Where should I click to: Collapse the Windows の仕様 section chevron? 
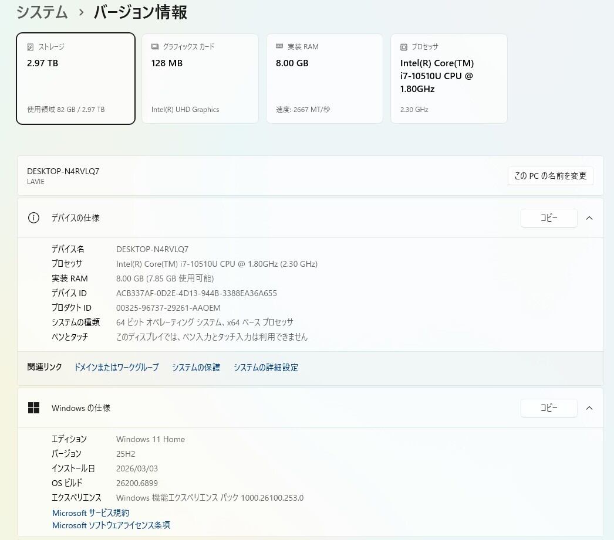click(589, 408)
